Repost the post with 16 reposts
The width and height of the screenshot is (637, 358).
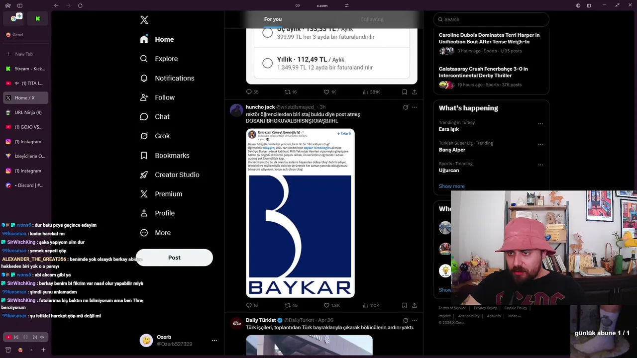click(x=290, y=92)
